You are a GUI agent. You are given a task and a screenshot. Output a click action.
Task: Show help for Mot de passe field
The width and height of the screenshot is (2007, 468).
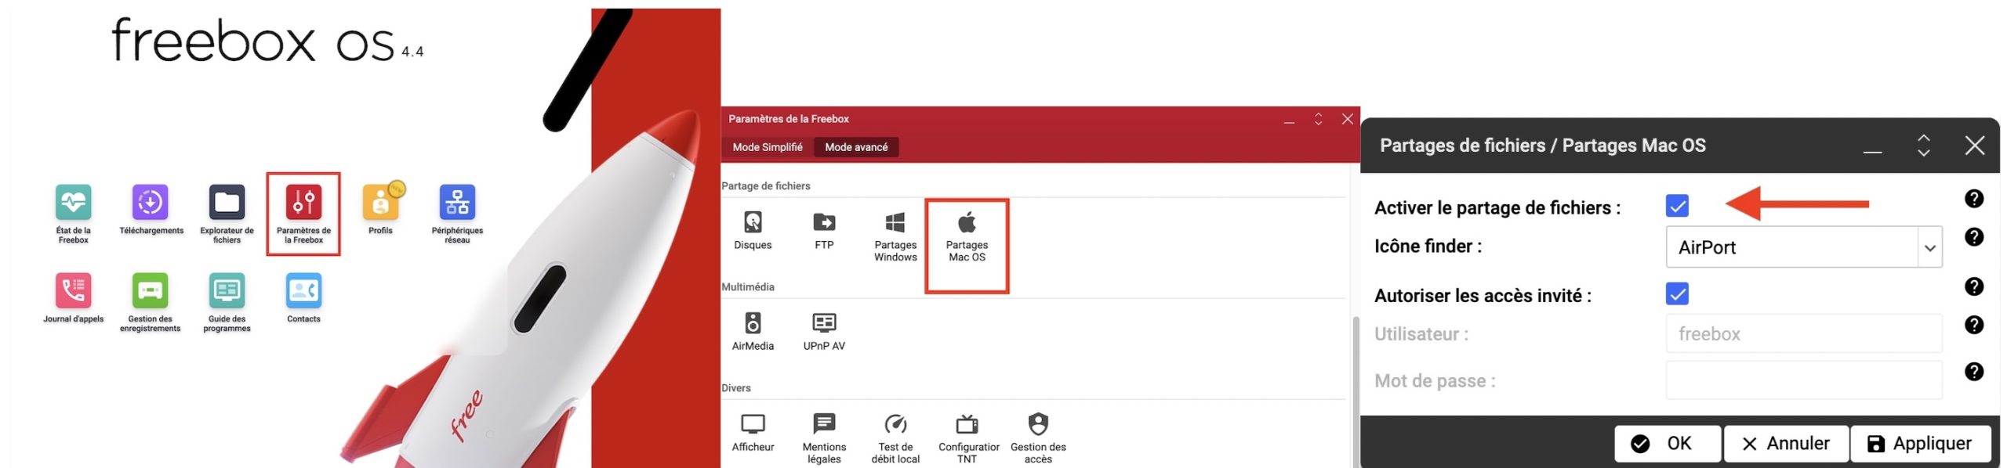pos(1973,372)
